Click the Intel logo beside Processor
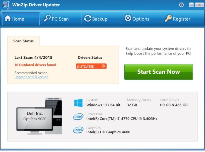 78,116
